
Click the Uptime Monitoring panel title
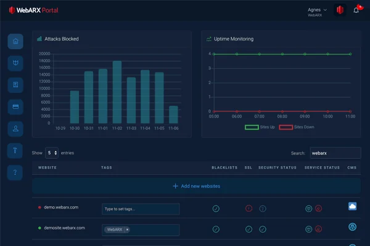pos(234,39)
